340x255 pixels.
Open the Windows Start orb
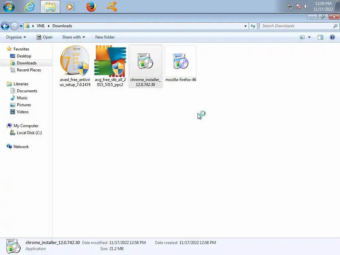(9, 7)
